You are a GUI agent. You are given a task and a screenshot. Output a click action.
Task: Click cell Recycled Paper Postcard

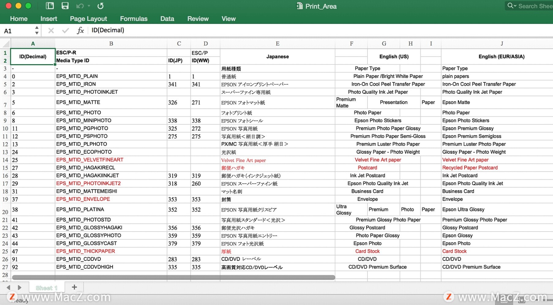tap(497, 168)
